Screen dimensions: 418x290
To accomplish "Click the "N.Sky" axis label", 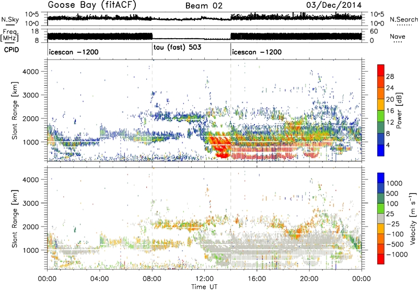I will tap(10, 19).
